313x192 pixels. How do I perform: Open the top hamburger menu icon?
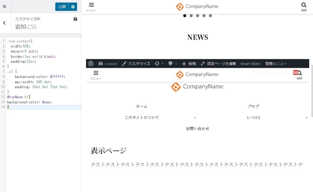coord(91,5)
